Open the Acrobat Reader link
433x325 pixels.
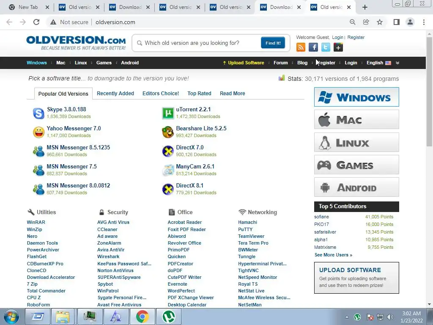[x=184, y=222]
